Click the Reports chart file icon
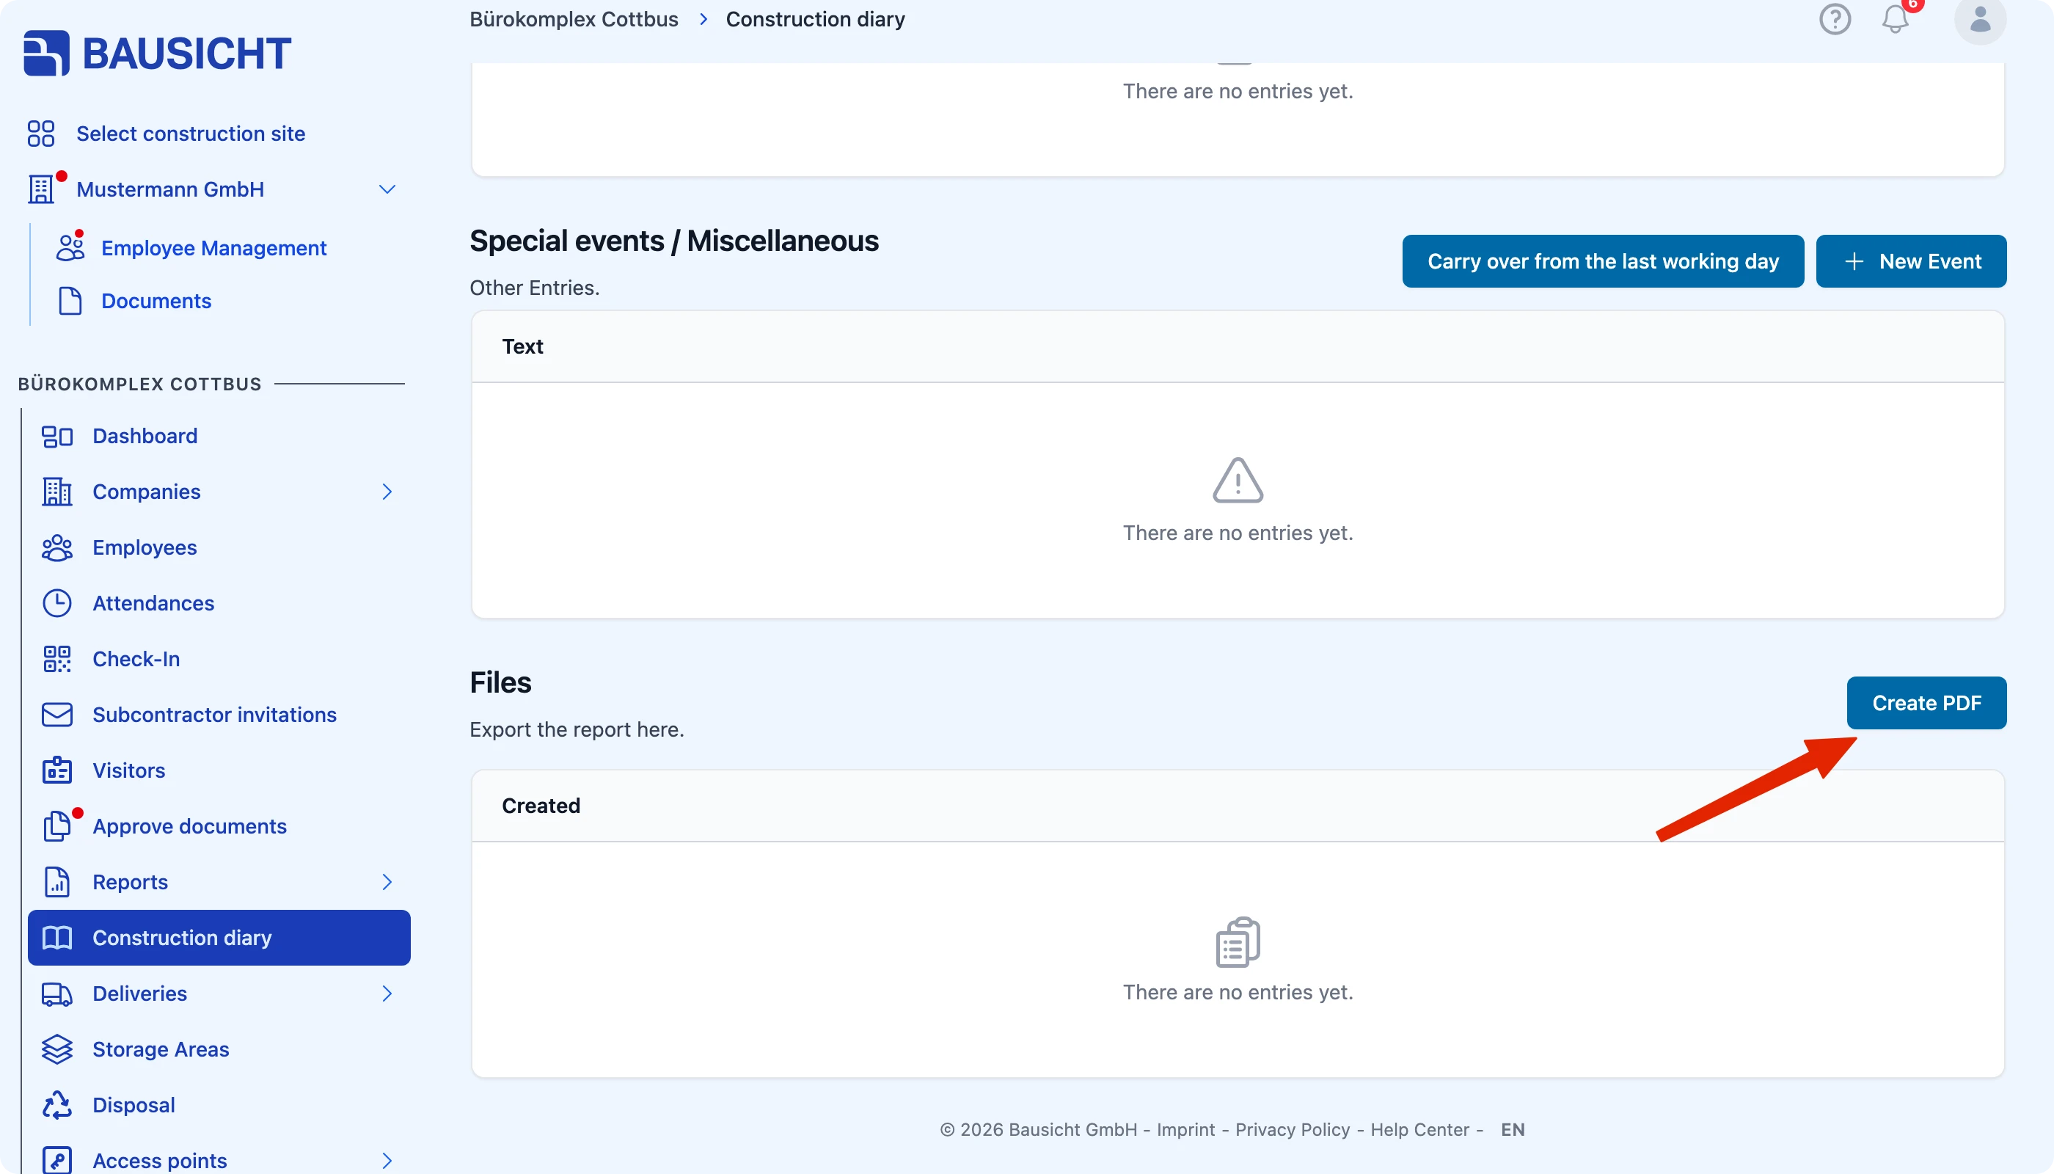The image size is (2054, 1174). point(57,881)
